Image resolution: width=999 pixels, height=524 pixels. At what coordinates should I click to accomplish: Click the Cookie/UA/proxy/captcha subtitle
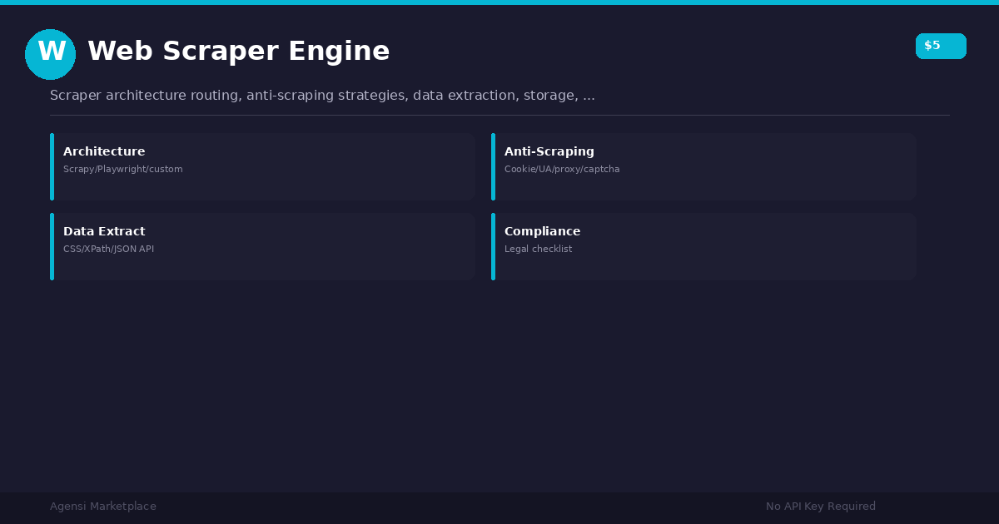click(x=562, y=170)
